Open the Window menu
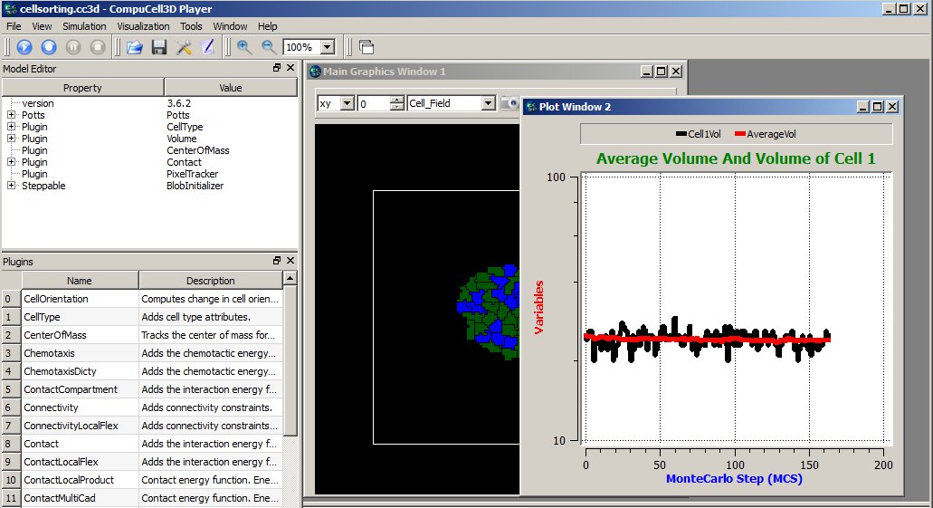 point(230,26)
